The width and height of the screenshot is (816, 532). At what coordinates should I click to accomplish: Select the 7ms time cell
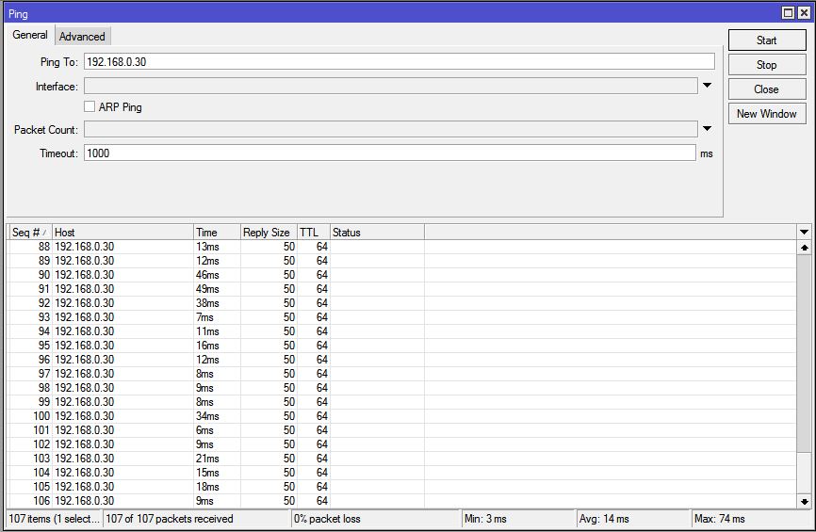(217, 316)
